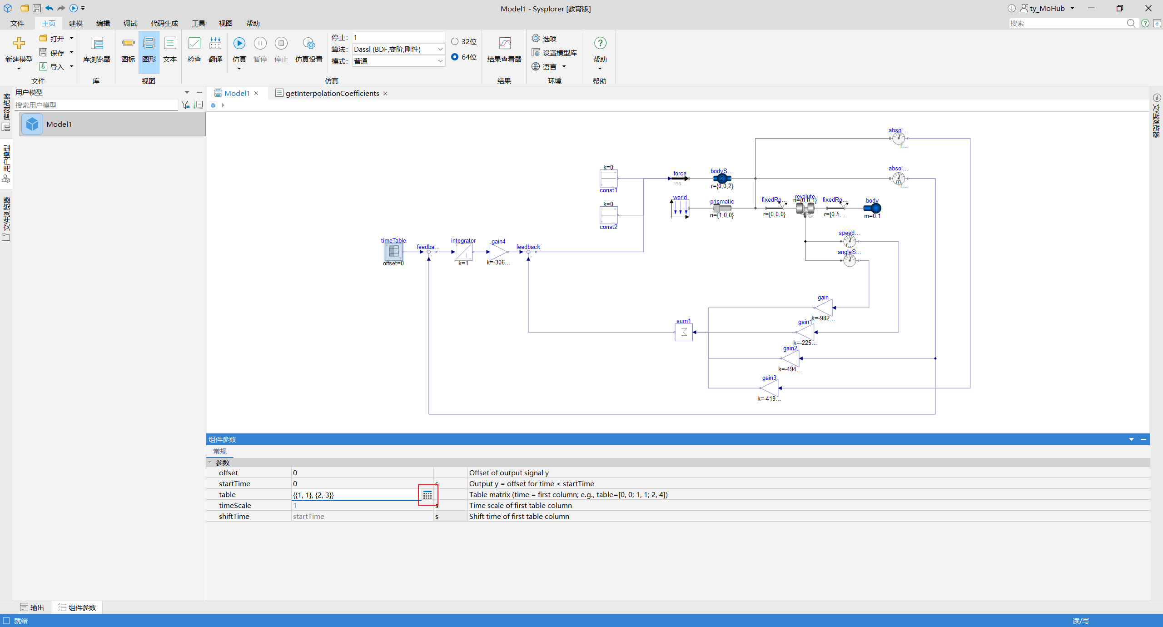This screenshot has width=1163, height=627.
Task: Run the model Check (检查) tool
Action: 194,44
